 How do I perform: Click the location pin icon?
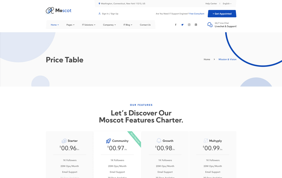[99, 4]
